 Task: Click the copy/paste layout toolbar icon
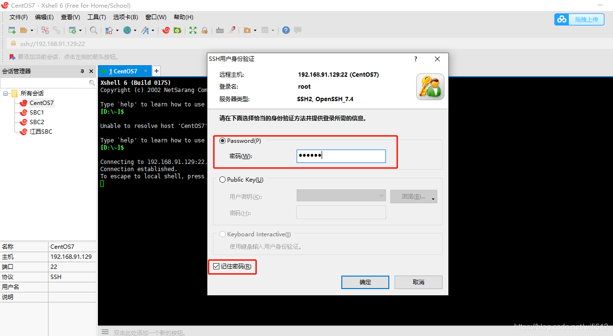(109, 30)
